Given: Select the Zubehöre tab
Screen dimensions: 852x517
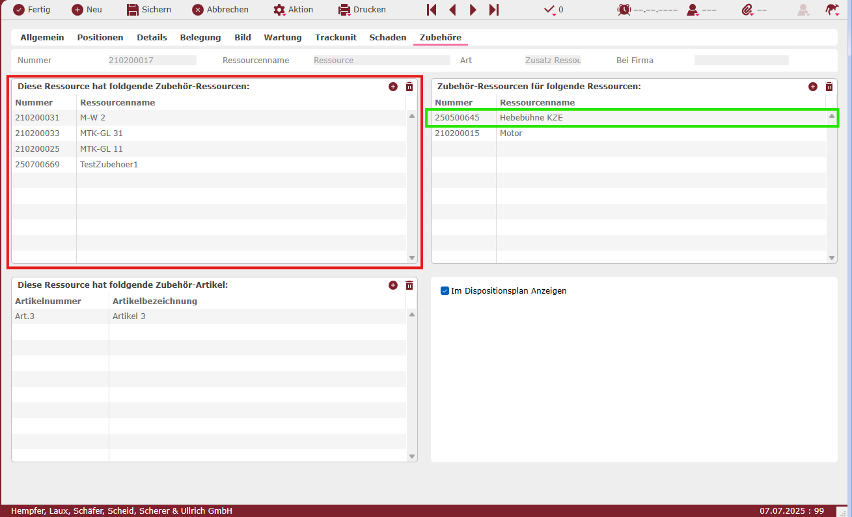Looking at the screenshot, I should [x=441, y=38].
